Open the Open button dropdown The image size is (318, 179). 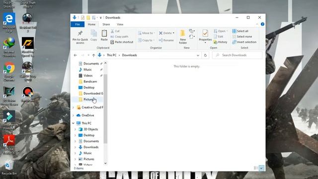click(227, 31)
